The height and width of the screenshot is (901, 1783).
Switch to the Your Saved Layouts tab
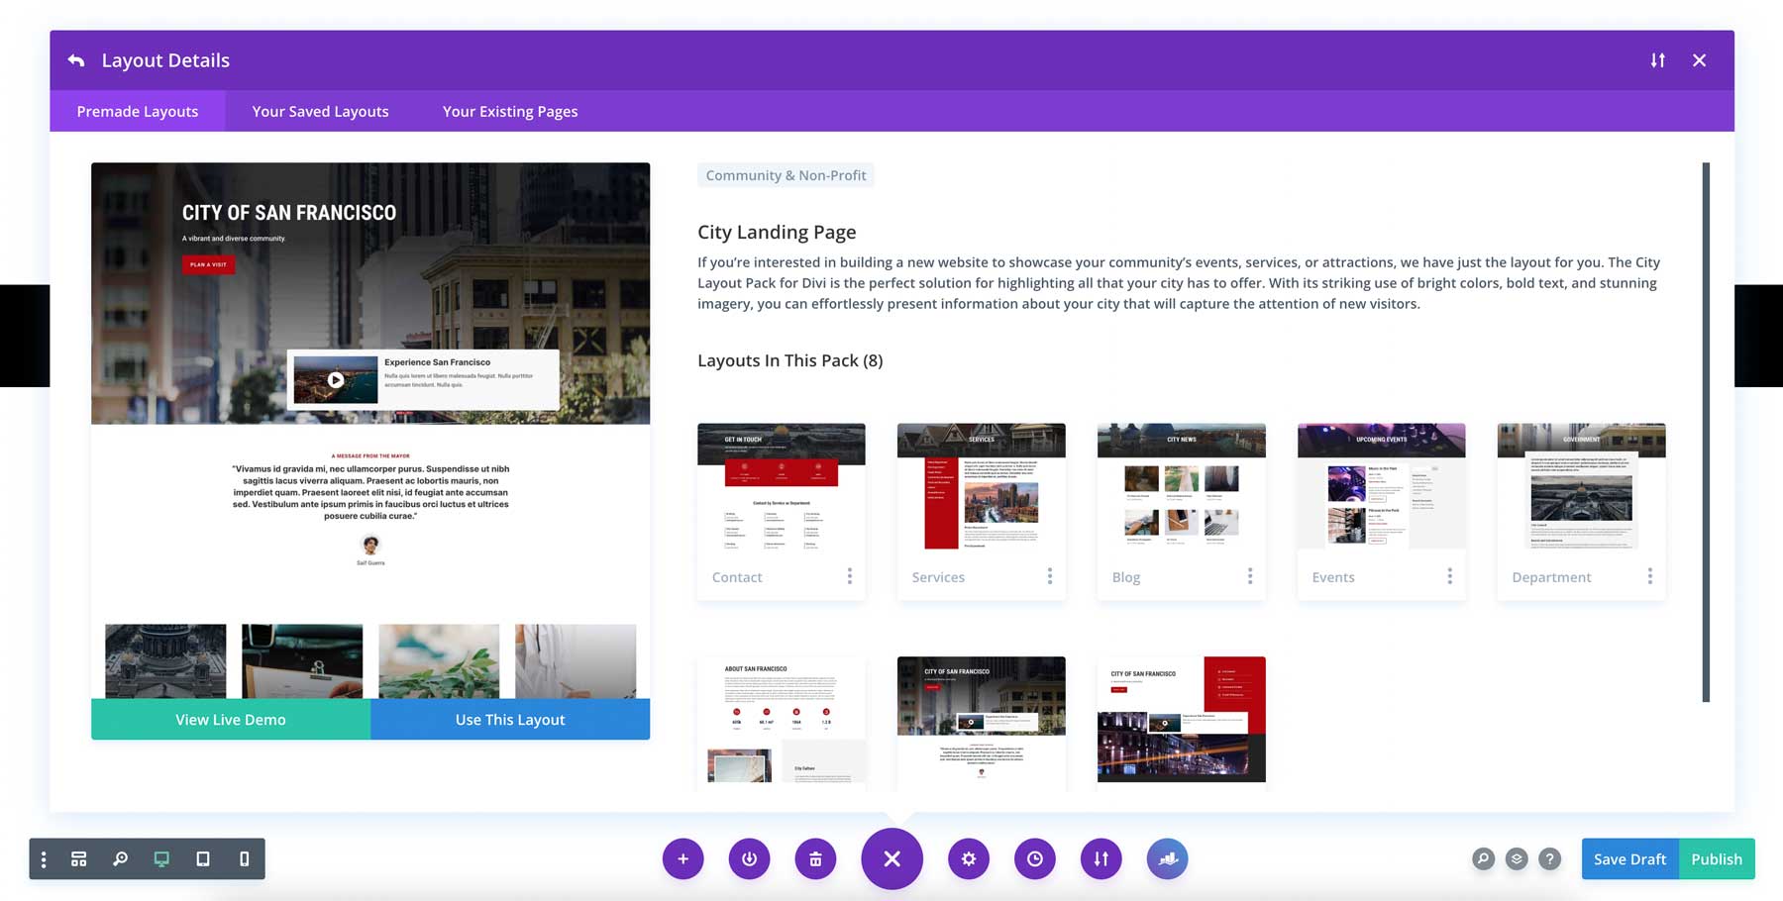pyautogui.click(x=320, y=111)
